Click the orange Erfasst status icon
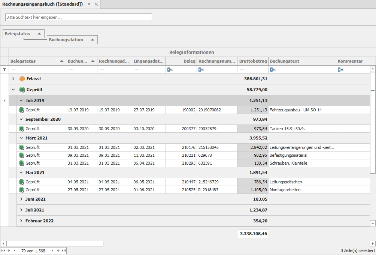The width and height of the screenshot is (376, 255). pyautogui.click(x=22, y=79)
